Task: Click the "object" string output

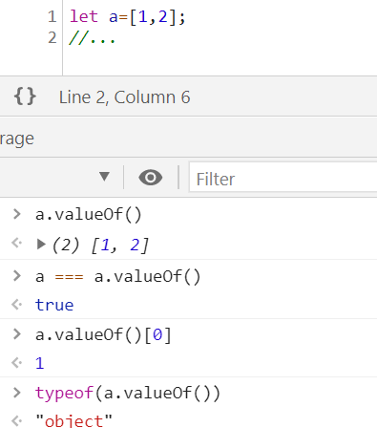Action: pos(74,421)
